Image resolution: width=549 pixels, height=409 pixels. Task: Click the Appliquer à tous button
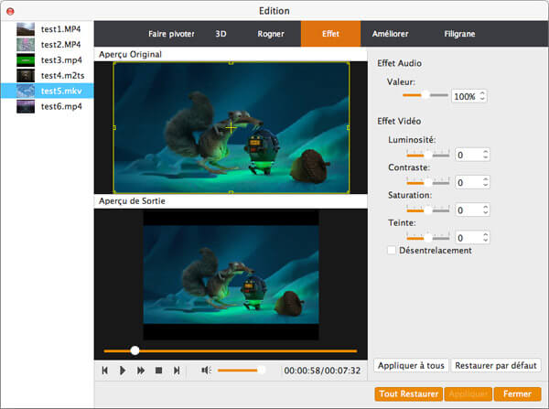pyautogui.click(x=411, y=365)
